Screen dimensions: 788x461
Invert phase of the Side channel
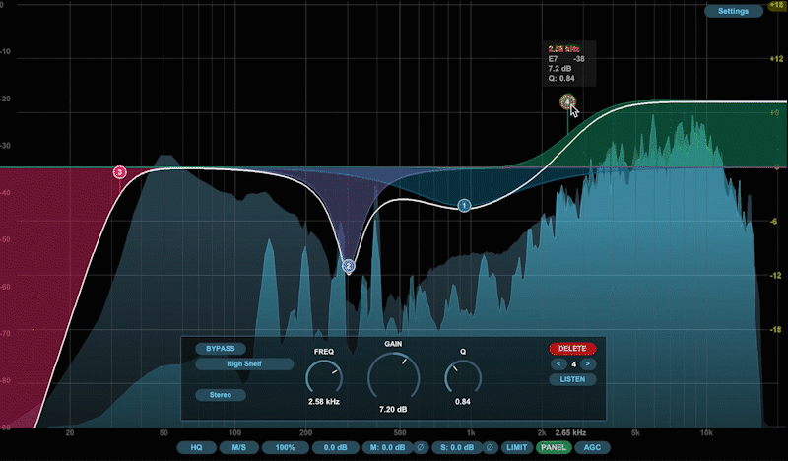[490, 448]
